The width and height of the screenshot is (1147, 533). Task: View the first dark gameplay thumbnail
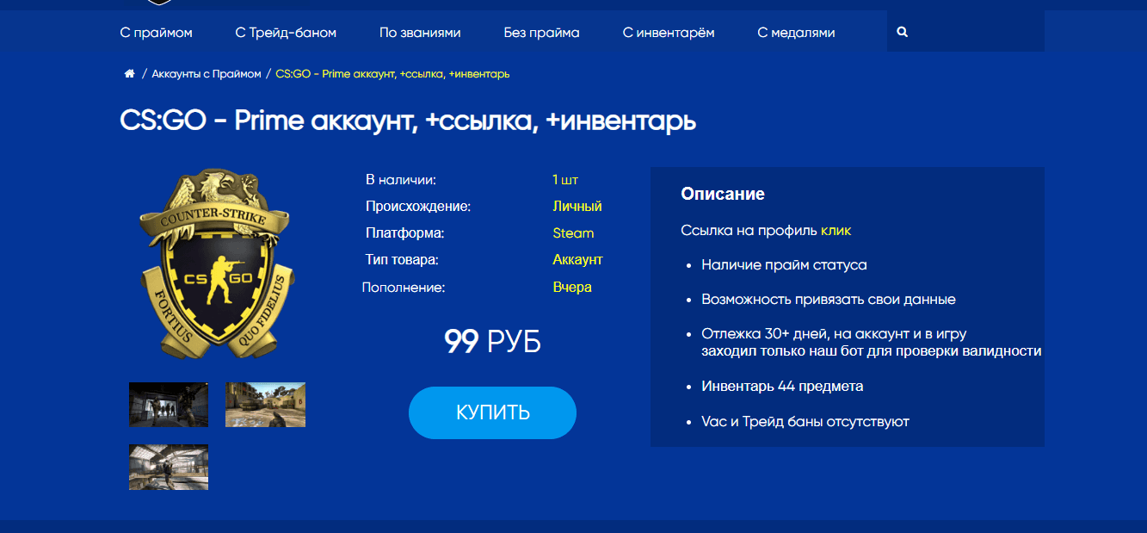(x=169, y=405)
